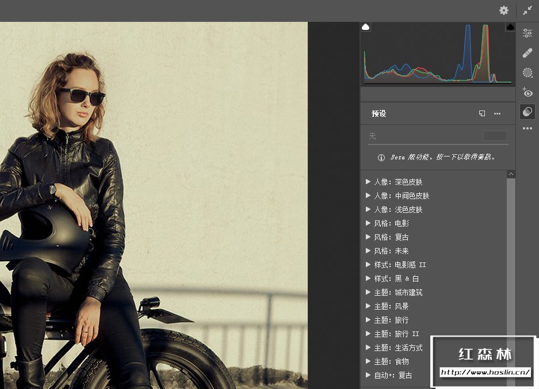
Task: Open more tools ellipsis in sidebar
Action: coord(527,128)
